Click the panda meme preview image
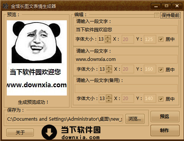 pos(37,58)
